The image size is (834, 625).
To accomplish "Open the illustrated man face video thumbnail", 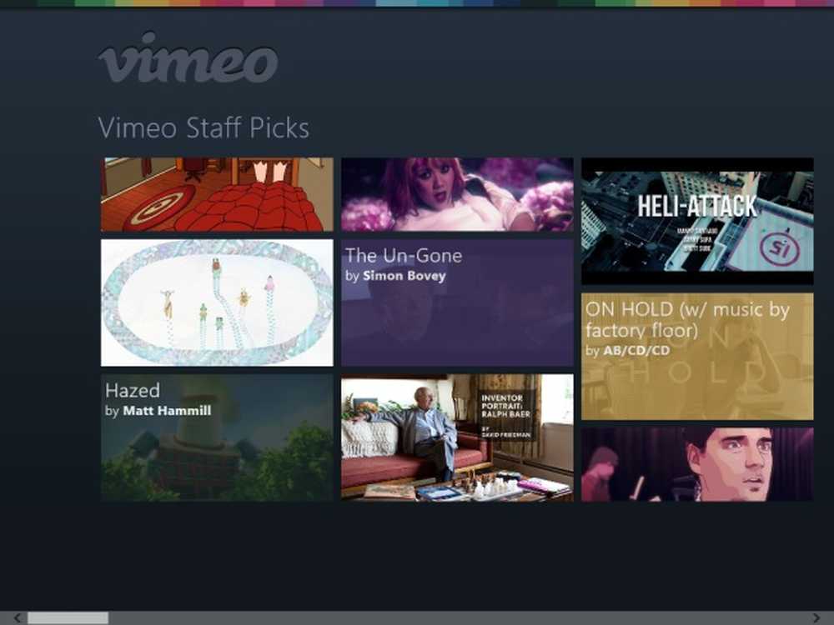I will click(697, 464).
